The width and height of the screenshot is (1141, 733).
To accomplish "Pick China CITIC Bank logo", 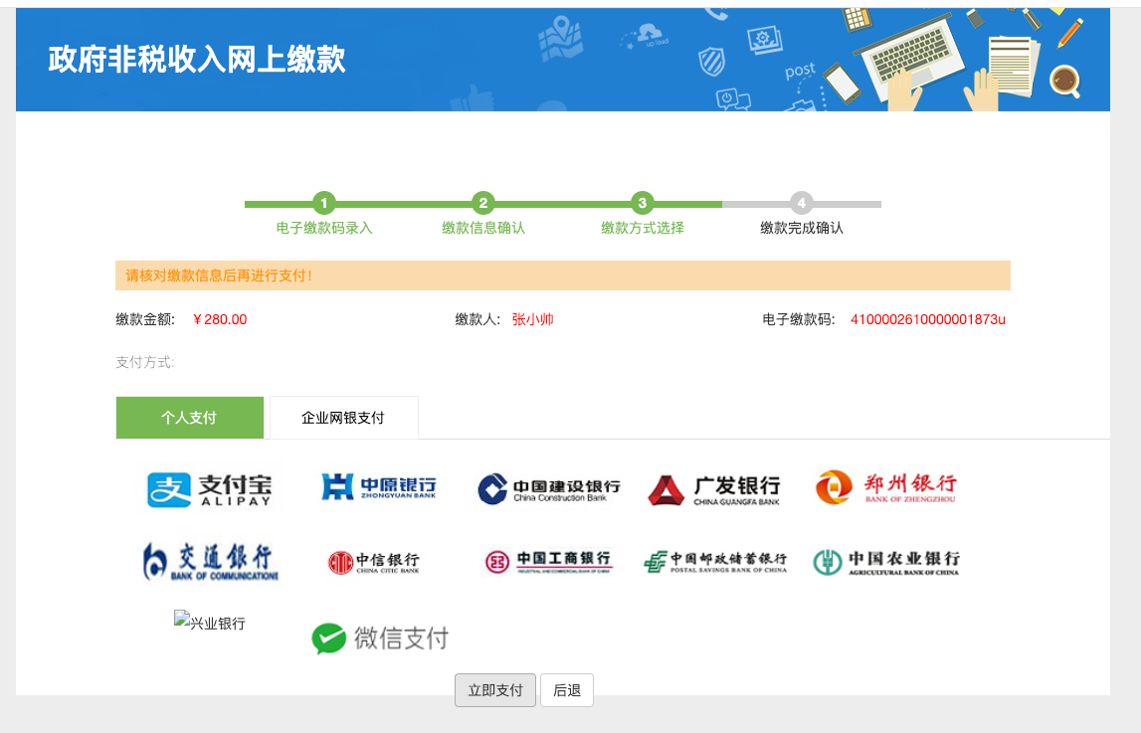I will [374, 563].
